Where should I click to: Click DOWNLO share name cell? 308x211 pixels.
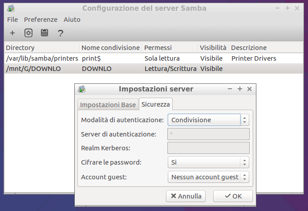coord(97,69)
